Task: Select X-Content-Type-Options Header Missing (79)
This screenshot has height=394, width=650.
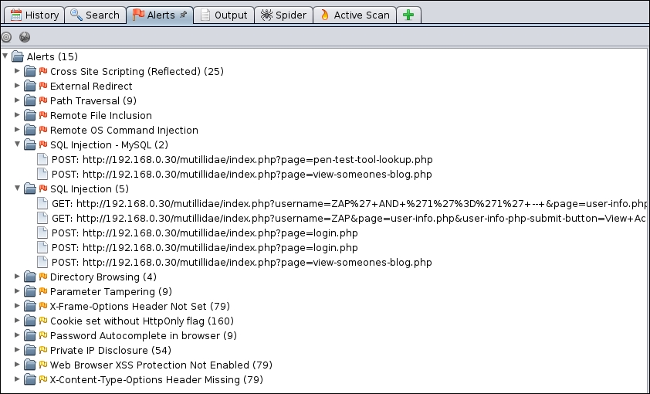Action: [x=156, y=380]
